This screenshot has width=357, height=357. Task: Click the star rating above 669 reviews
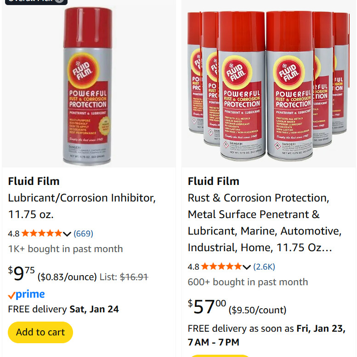[41, 234]
